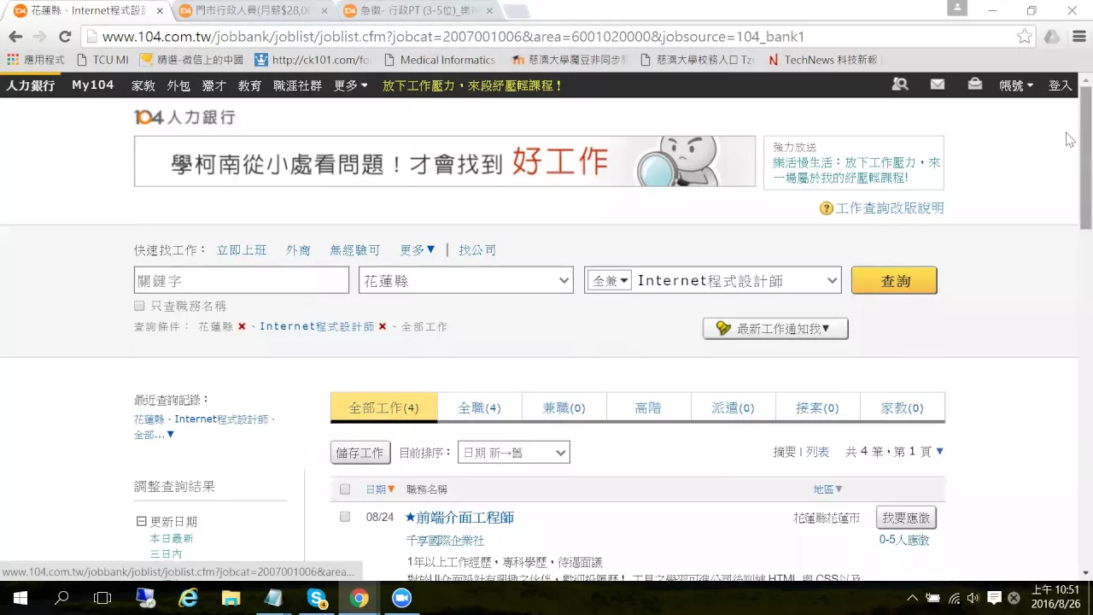The width and height of the screenshot is (1093, 615).
Task: Open the 帳號 account menu
Action: (1016, 85)
